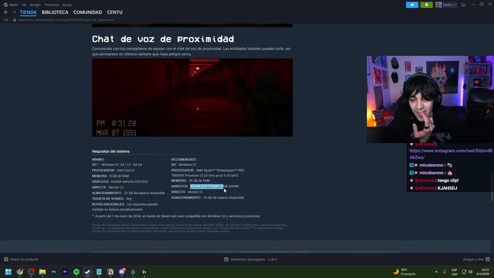Switch to the BIBLIOTECA tab
494x278 pixels.
55,12
